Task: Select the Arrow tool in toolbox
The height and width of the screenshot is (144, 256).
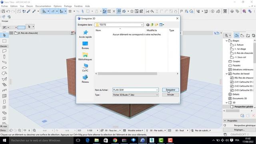Action: [x=4, y=35]
